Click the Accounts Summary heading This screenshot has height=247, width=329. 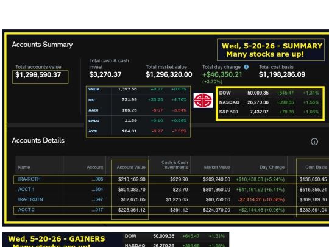(42, 45)
